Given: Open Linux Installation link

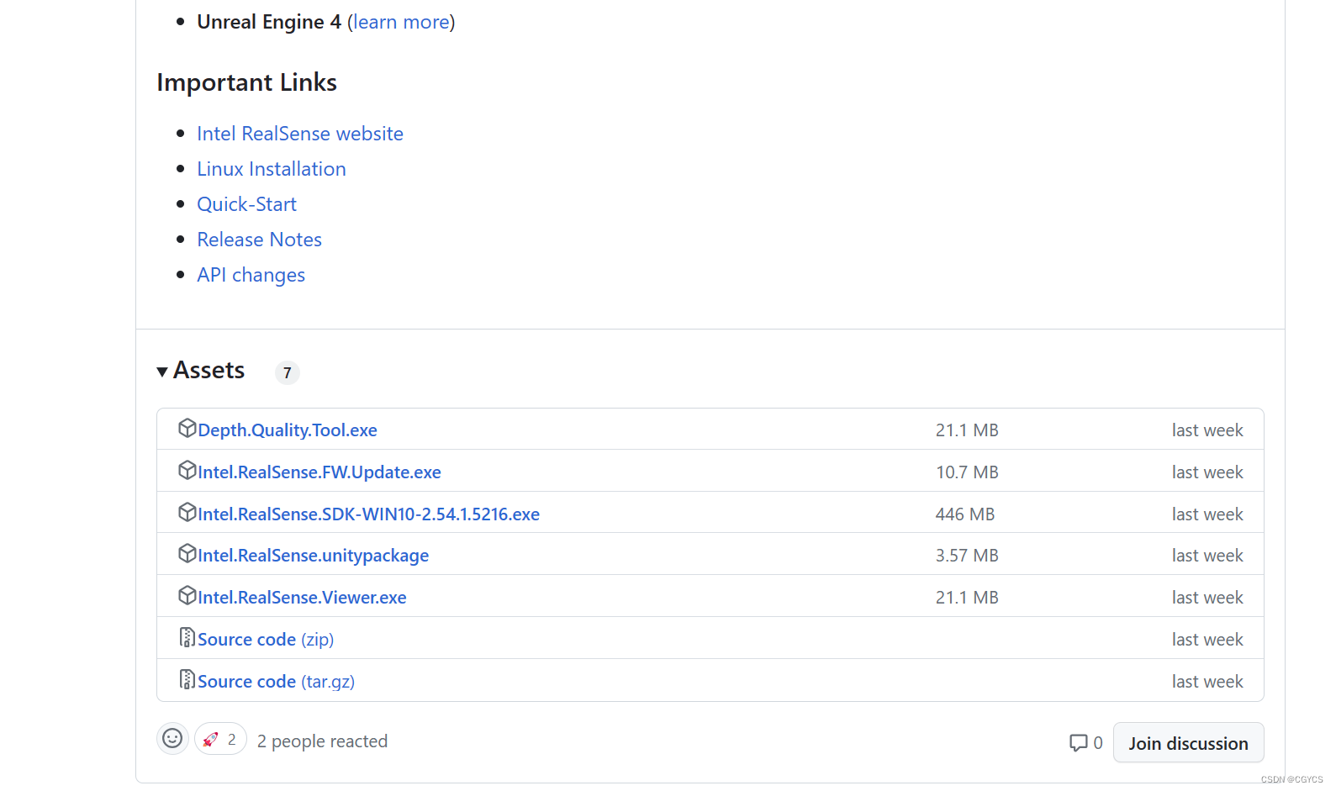Looking at the screenshot, I should [272, 169].
